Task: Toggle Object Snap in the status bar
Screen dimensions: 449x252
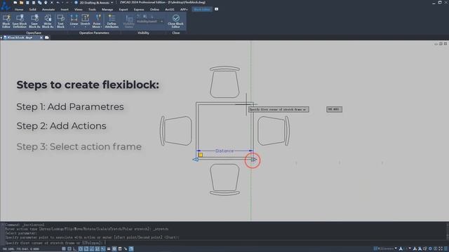Action: pyautogui.click(x=86, y=249)
